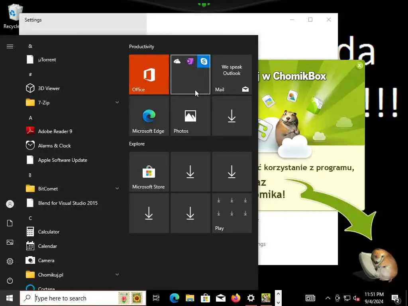408x306 pixels.
Task: Open Apple Software Update
Action: click(x=73, y=160)
